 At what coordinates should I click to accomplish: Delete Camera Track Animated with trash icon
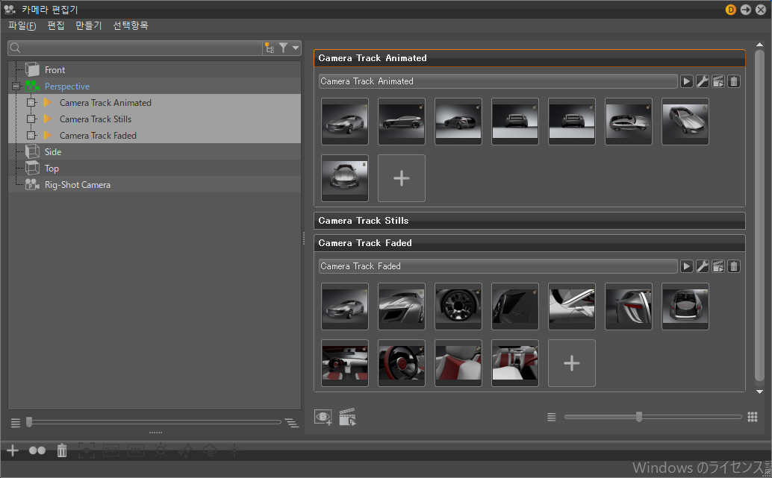tap(734, 81)
